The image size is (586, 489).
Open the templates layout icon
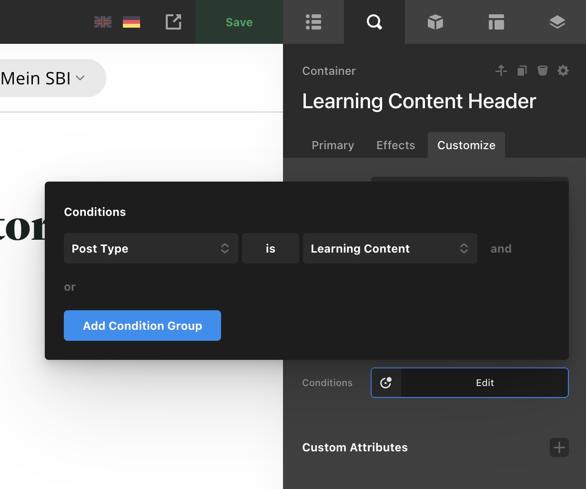[x=496, y=22]
